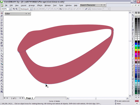The height and width of the screenshot is (105, 140).
Task: Open the Arrange menu
Action: pyautogui.click(x=32, y=5)
